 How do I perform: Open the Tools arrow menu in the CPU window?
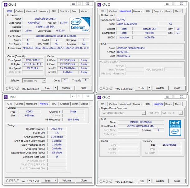[55, 88]
